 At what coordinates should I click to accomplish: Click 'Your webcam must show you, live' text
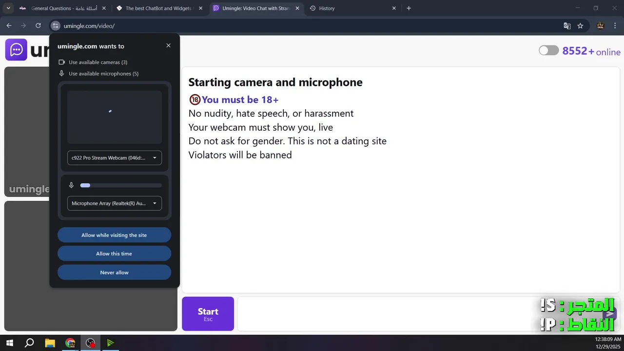click(260, 128)
